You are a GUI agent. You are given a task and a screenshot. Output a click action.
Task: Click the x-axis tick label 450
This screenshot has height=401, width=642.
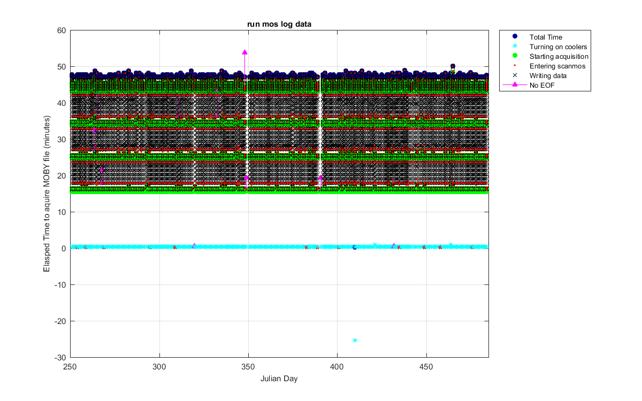coord(426,367)
